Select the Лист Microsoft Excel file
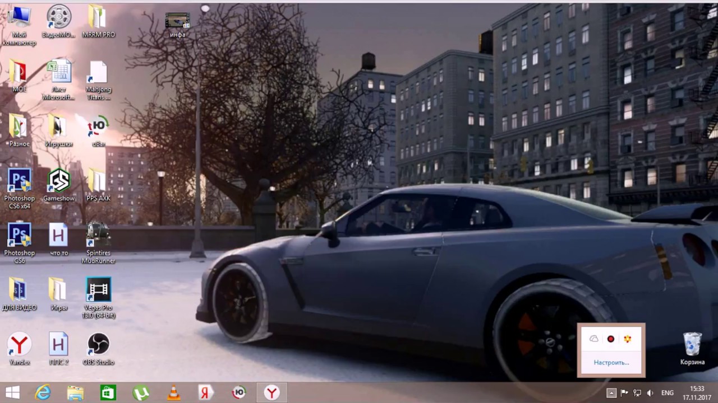Image resolution: width=718 pixels, height=403 pixels. click(59, 79)
